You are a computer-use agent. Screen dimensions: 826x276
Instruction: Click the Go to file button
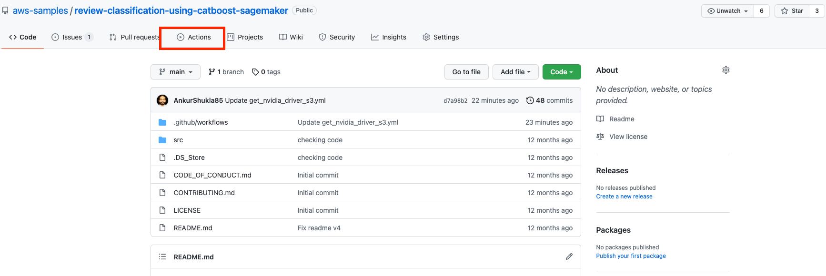click(466, 72)
